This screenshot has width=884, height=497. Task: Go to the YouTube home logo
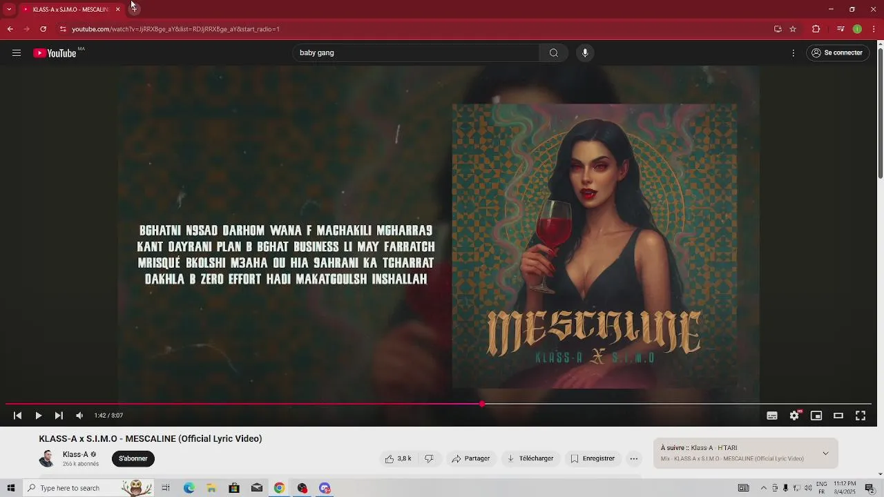(55, 53)
